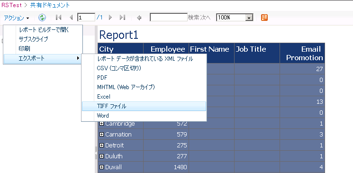
Task: Open the エクスポート submenu
Action: click(43, 59)
